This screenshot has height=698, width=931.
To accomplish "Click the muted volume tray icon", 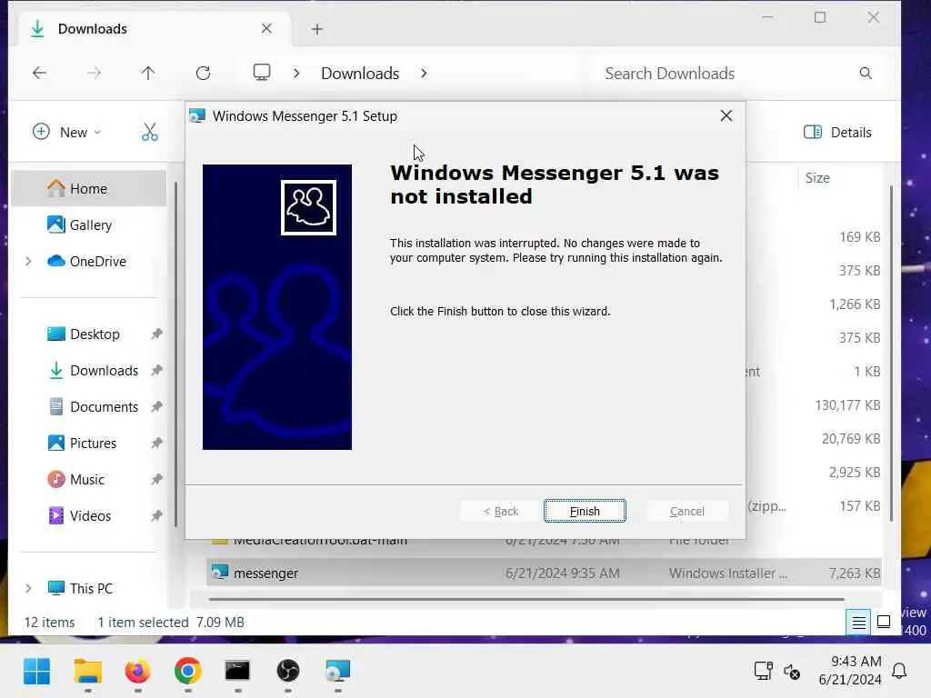I will 792,672.
